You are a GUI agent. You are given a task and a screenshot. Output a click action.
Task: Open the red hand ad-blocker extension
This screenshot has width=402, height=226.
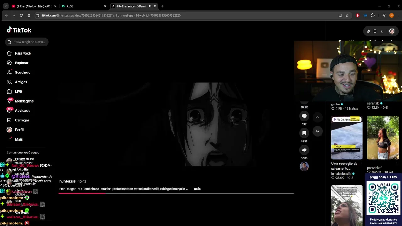[x=357, y=15]
